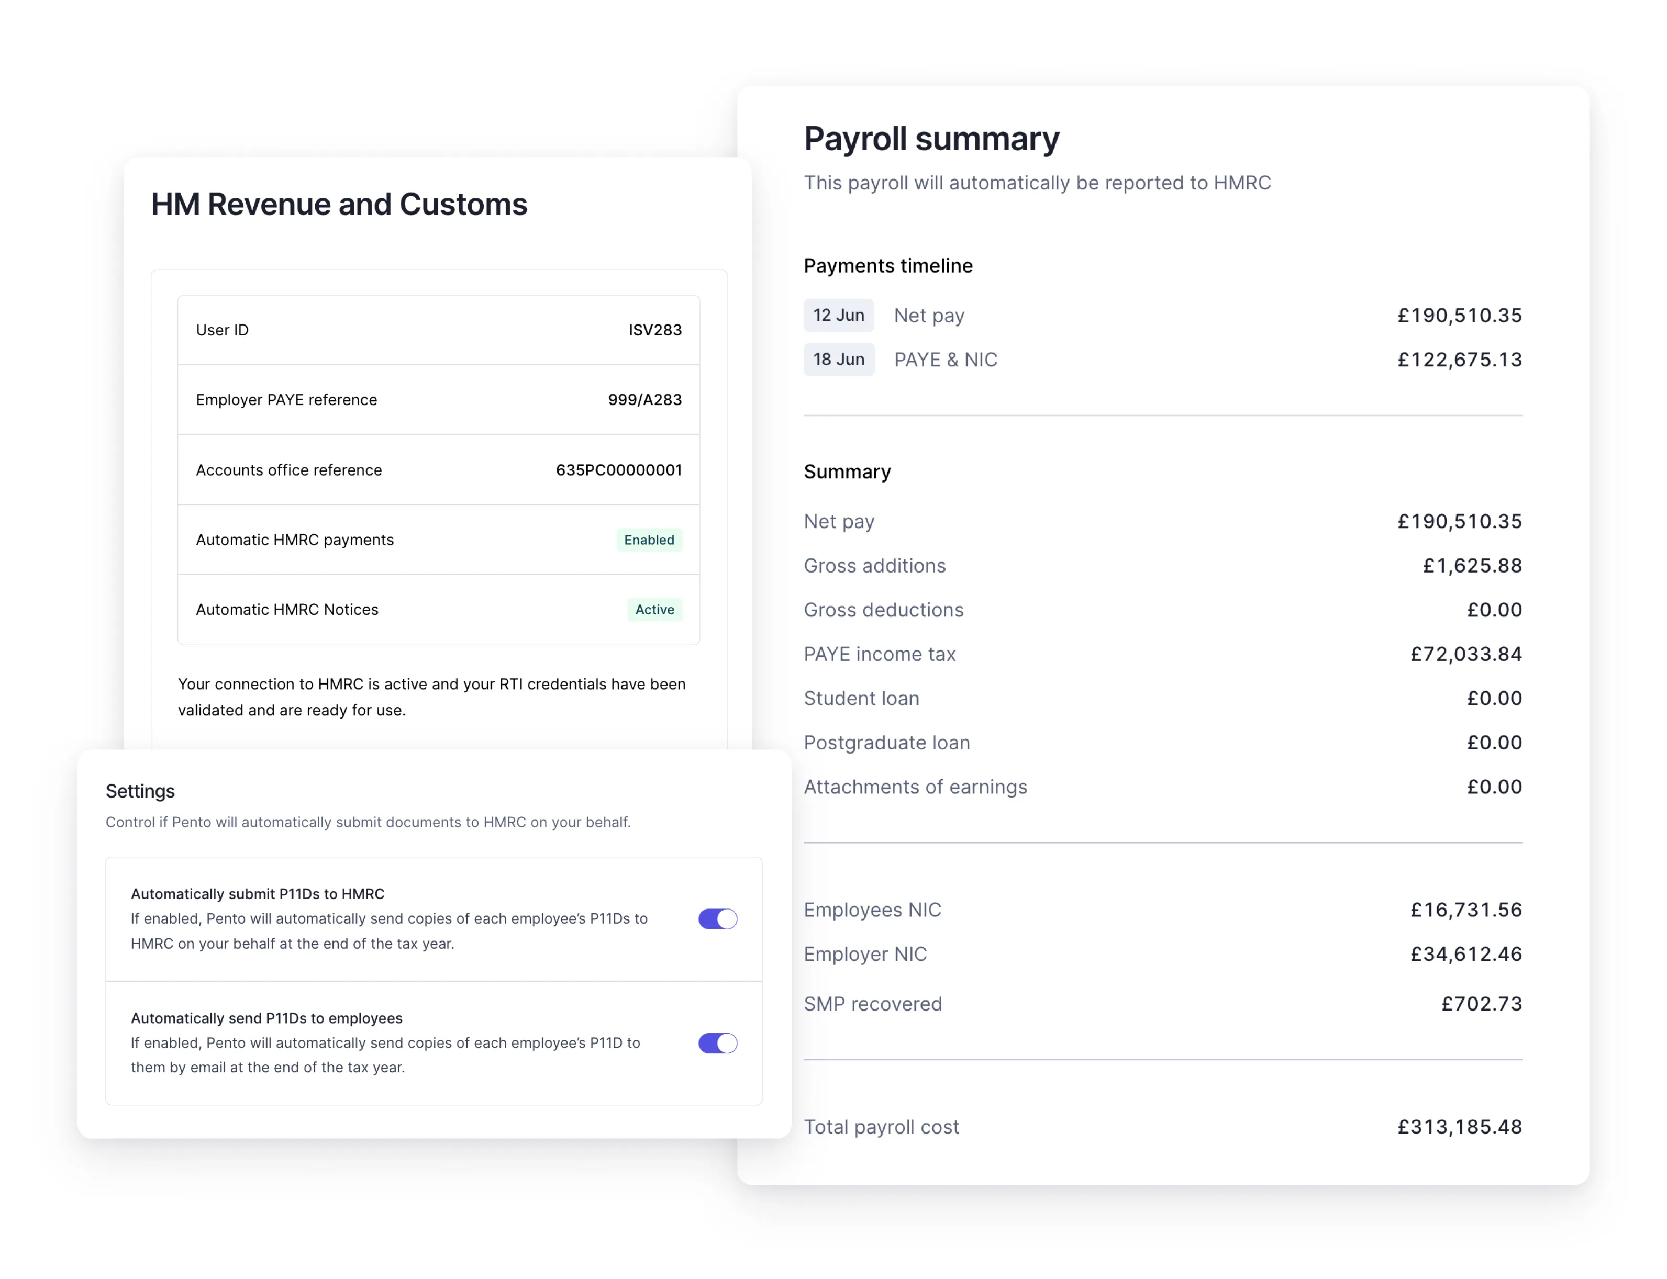The width and height of the screenshot is (1667, 1279).
Task: Click SMP recovered value £702.73
Action: [1481, 1003]
